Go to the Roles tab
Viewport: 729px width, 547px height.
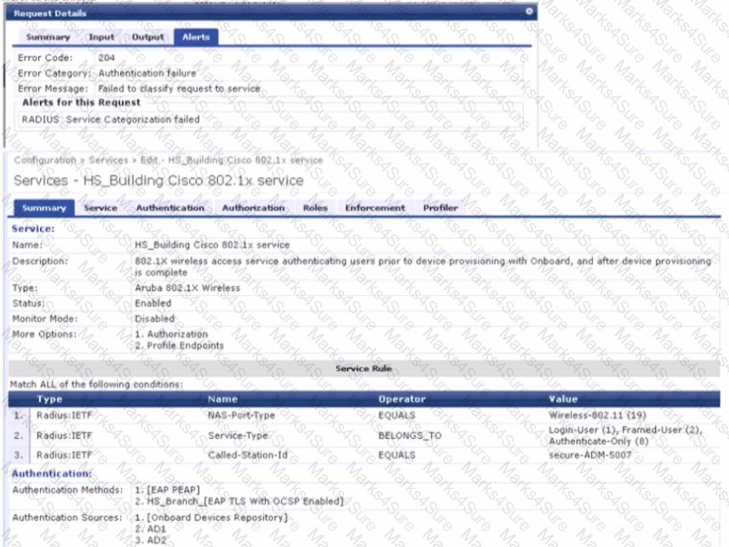[315, 208]
